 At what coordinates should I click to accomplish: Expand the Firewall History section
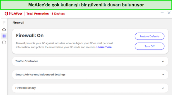pyautogui.click(x=90, y=88)
